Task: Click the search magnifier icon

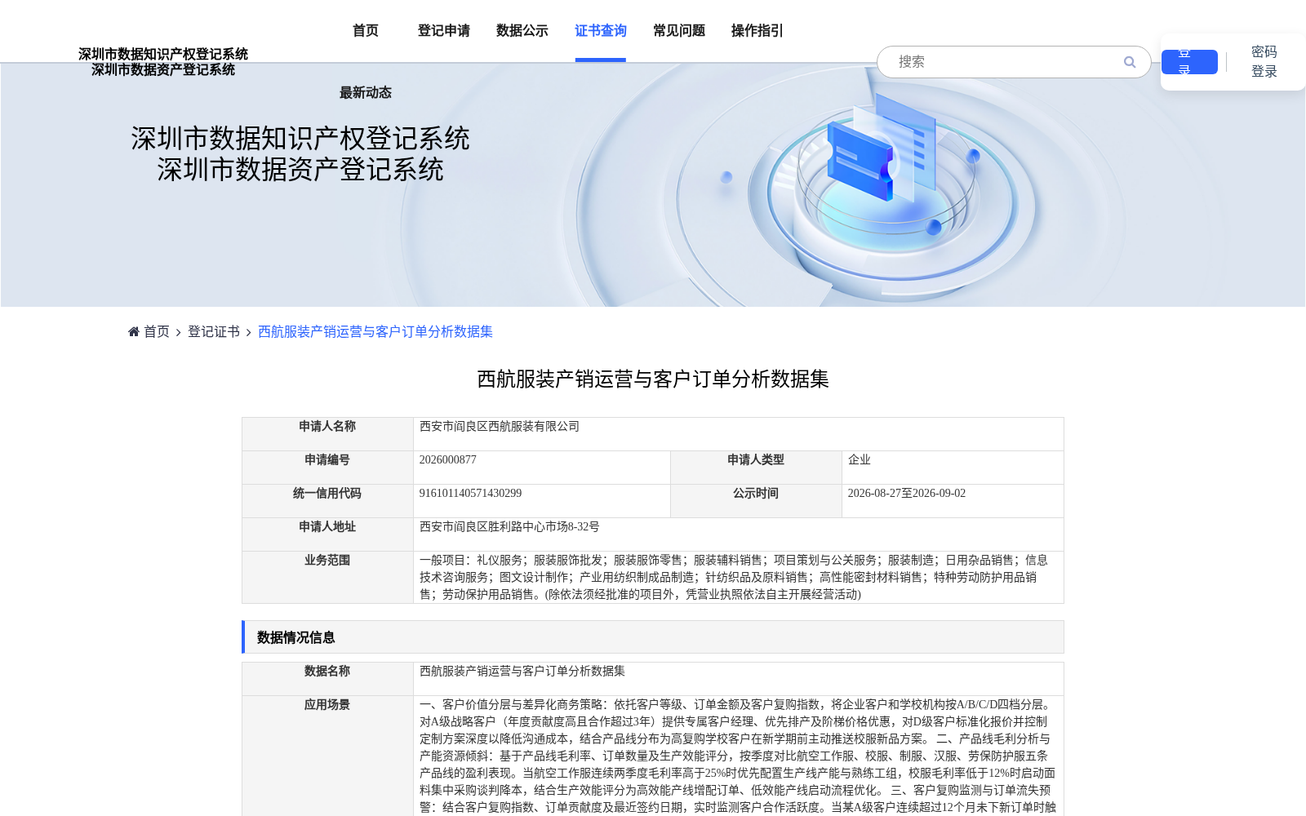Action: [1130, 62]
